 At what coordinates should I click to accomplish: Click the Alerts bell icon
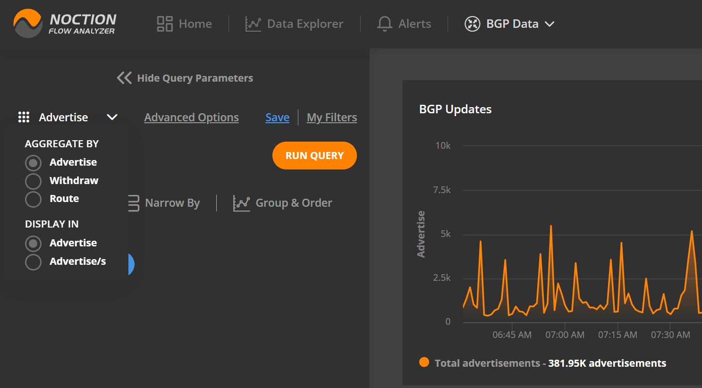pyautogui.click(x=385, y=24)
